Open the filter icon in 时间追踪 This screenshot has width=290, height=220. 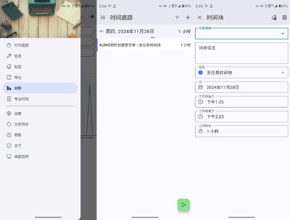click(177, 17)
